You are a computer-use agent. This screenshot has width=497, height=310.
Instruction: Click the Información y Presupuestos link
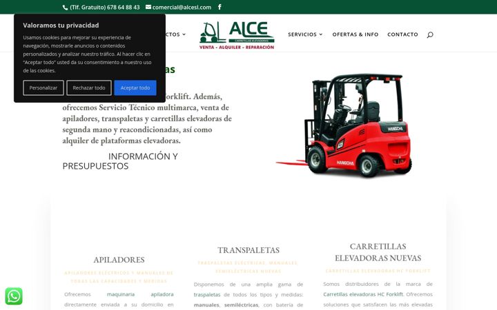(x=120, y=161)
